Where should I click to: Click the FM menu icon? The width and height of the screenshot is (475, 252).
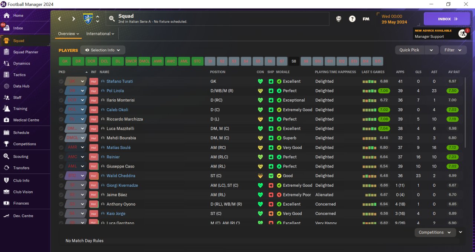[x=366, y=19]
